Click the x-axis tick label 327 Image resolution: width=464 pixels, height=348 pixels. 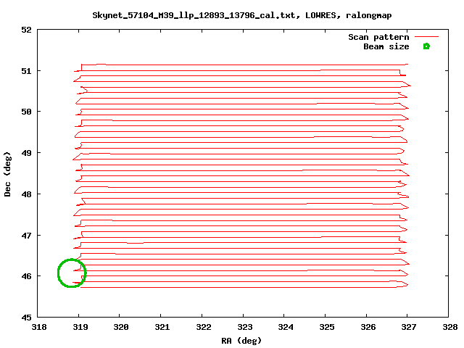click(409, 327)
